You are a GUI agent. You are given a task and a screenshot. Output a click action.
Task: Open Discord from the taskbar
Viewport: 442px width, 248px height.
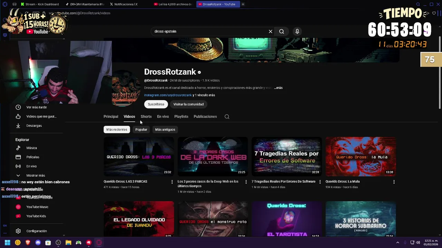coord(38,242)
